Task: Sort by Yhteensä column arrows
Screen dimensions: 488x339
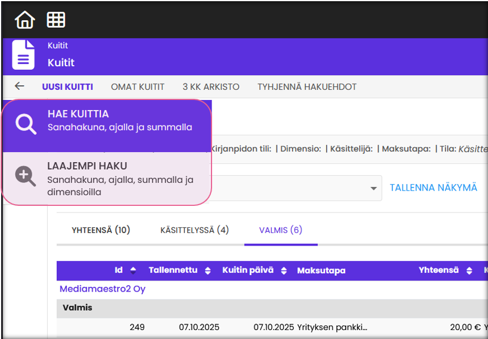Action: coord(469,270)
